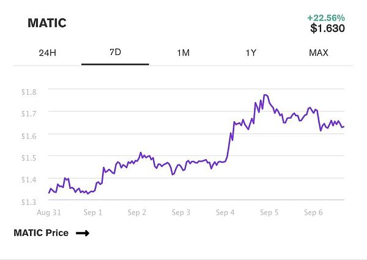This screenshot has height=260, width=367.
Task: Click the $1.3 y-axis label
Action: click(30, 201)
